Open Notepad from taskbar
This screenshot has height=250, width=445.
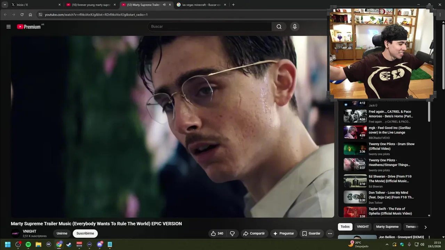pyautogui.click(x=110, y=244)
